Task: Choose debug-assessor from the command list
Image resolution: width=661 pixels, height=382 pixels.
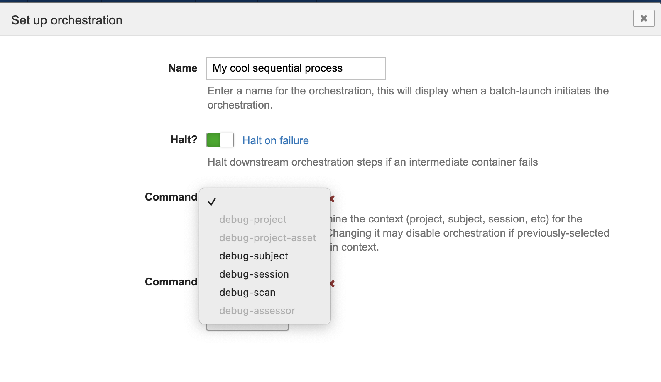Action: (x=257, y=311)
